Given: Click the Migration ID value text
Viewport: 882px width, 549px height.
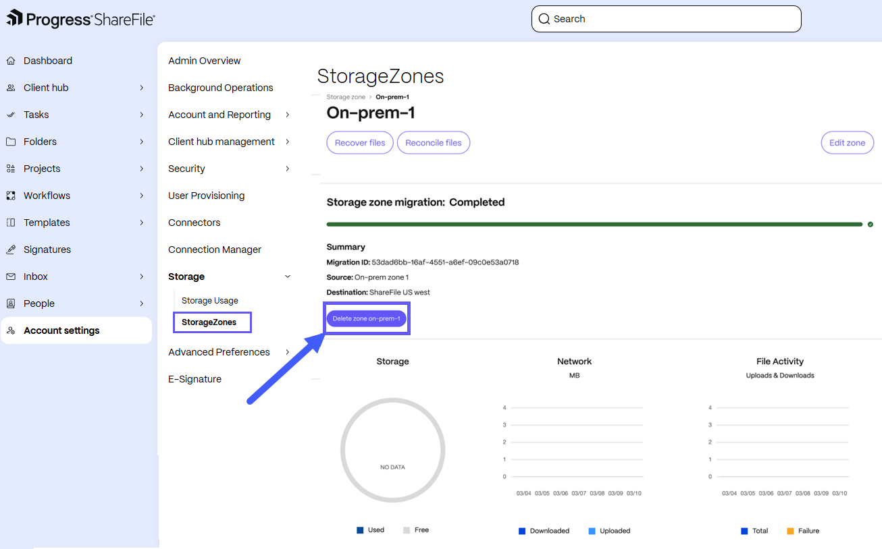Looking at the screenshot, I should [x=445, y=262].
